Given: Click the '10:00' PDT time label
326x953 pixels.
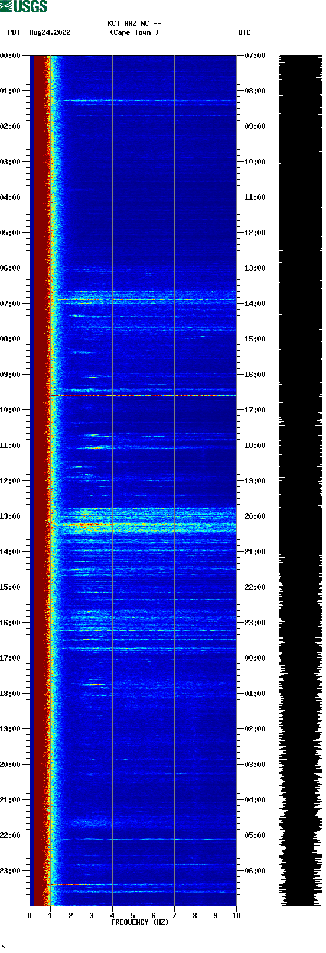Looking at the screenshot, I should pos(10,410).
